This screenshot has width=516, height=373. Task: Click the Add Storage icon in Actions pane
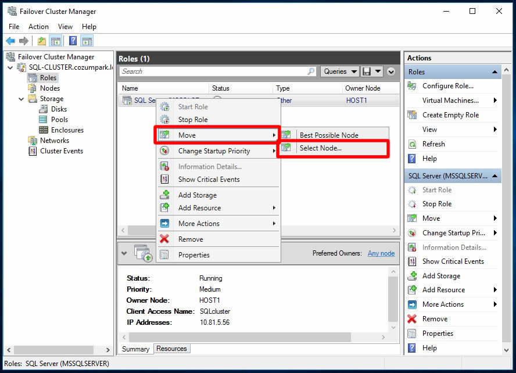coord(412,276)
